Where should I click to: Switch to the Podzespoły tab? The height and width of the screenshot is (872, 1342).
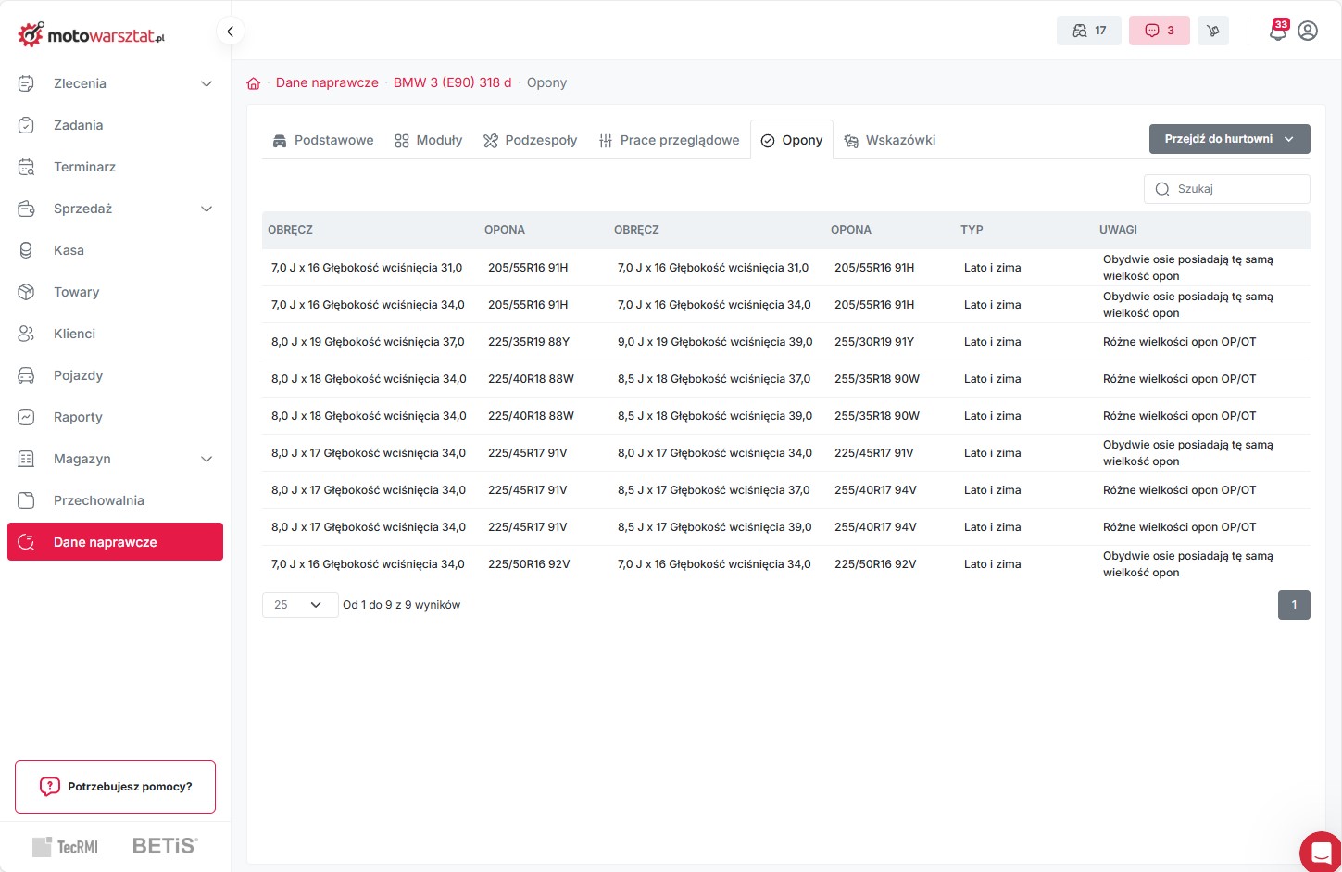coord(530,141)
